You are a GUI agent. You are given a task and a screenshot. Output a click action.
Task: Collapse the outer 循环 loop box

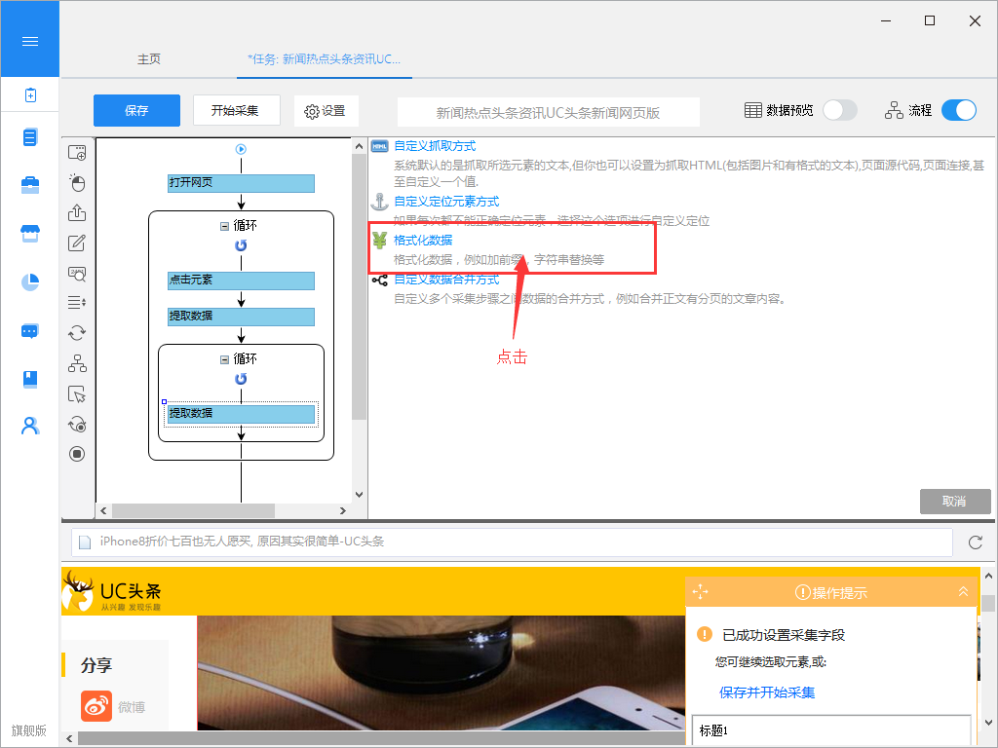tap(225, 225)
